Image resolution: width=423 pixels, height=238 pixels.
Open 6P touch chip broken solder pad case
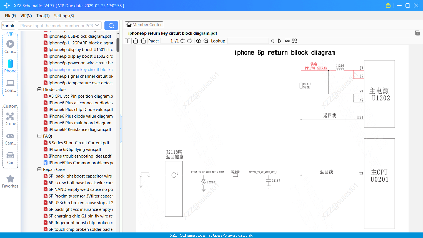[78, 229]
